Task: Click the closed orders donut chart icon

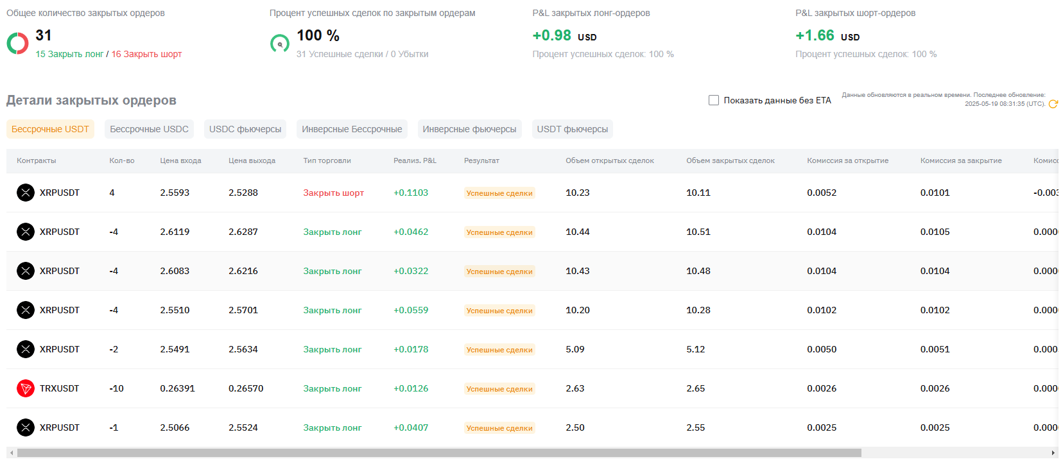Action: 17,44
